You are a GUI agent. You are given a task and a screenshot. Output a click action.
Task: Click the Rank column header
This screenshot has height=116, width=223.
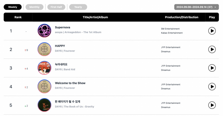18,17
